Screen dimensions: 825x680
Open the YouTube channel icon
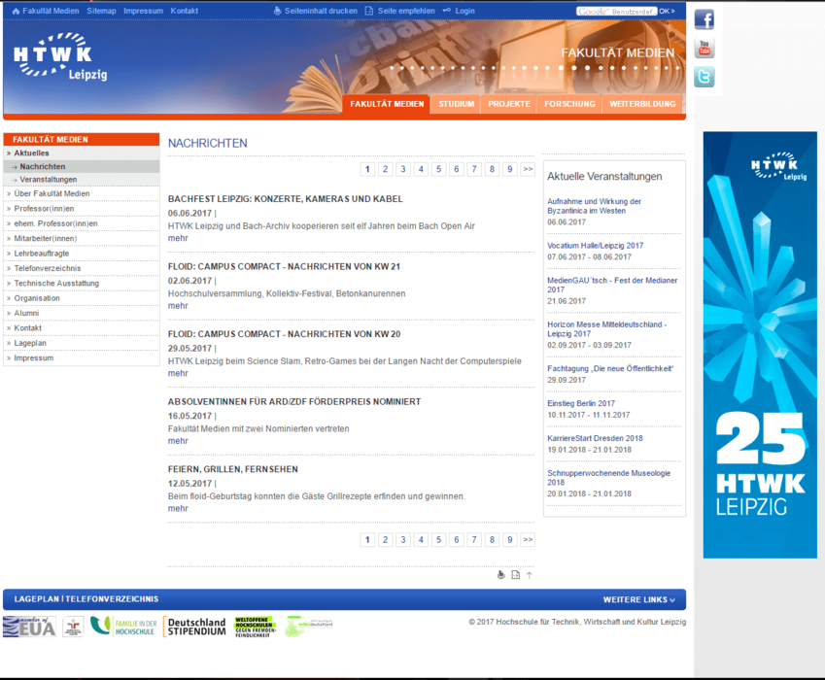pyautogui.click(x=704, y=49)
